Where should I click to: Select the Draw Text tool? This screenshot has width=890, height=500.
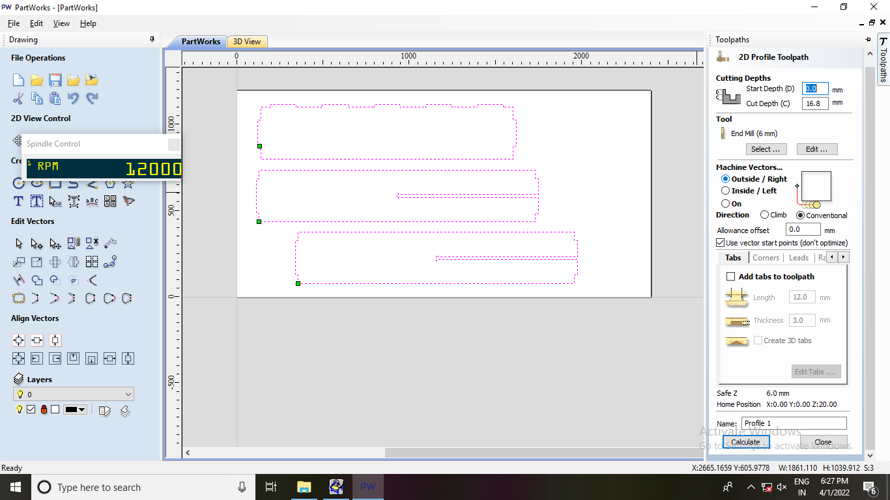point(18,201)
